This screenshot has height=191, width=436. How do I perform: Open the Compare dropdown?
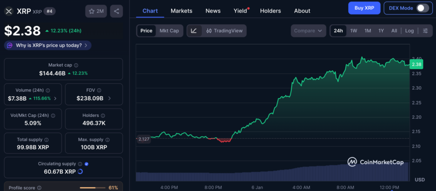pos(309,31)
